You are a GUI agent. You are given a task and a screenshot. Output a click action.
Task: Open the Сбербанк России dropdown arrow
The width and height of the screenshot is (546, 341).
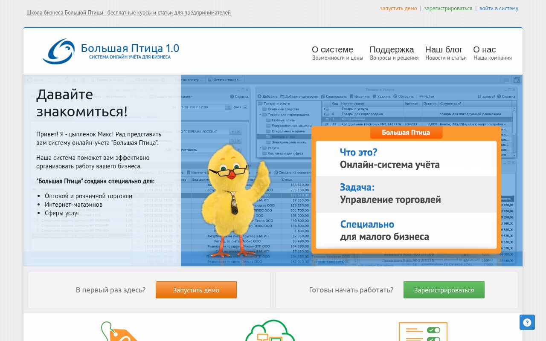(x=232, y=132)
